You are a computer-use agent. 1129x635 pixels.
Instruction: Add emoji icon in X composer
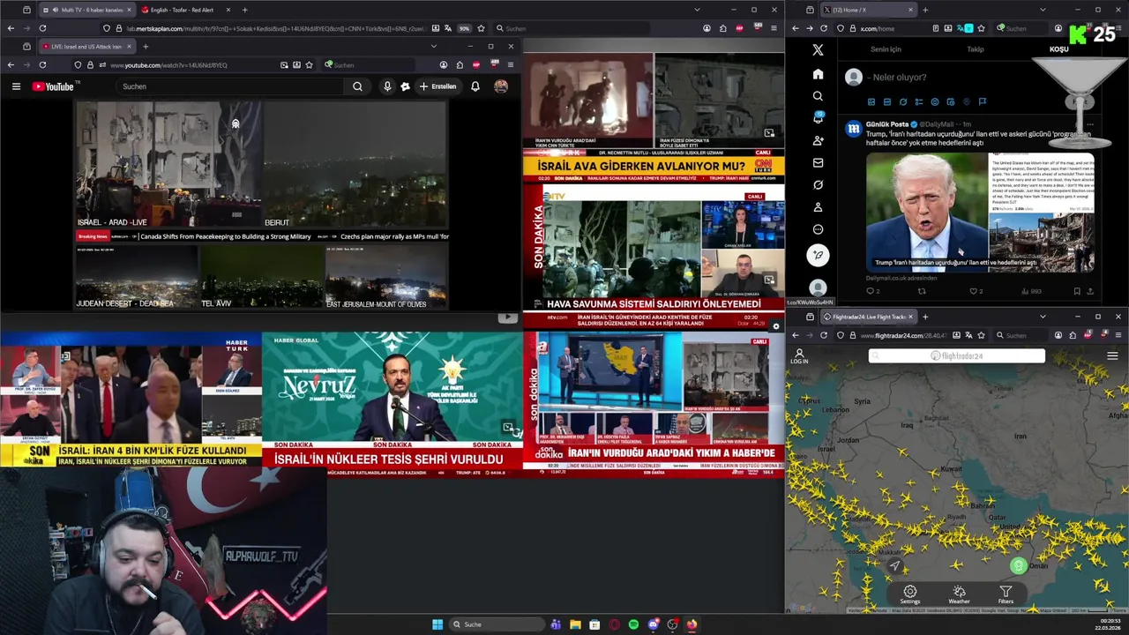click(935, 101)
